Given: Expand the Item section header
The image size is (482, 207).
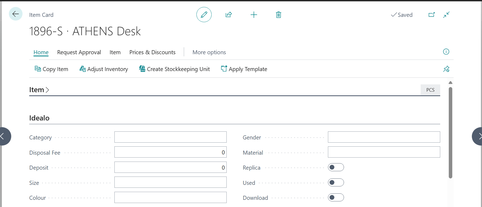Looking at the screenshot, I should coord(39,90).
